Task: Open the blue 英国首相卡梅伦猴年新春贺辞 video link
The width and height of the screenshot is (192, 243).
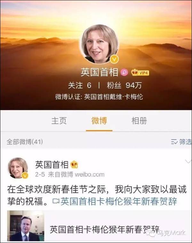Action: point(119,202)
